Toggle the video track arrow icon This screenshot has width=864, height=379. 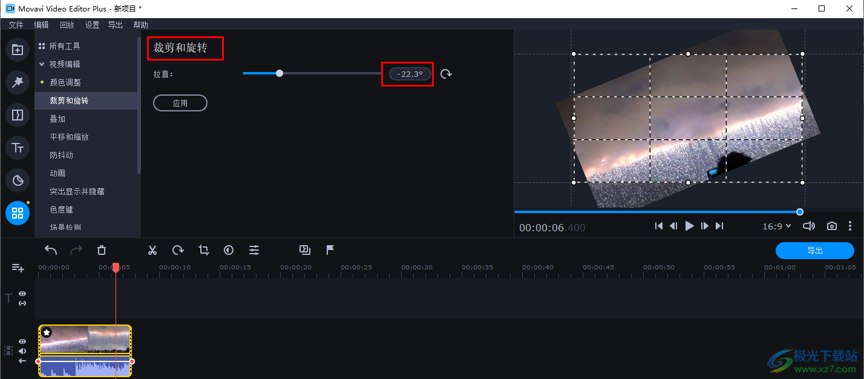(x=22, y=361)
